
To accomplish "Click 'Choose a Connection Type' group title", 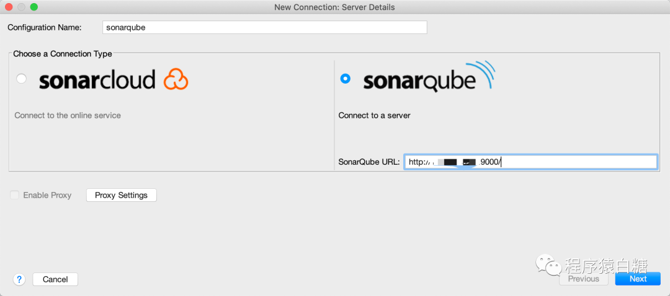I will pos(63,54).
